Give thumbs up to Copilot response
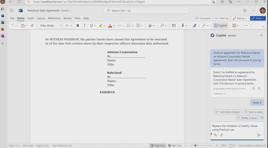Image resolution: width=268 pixels, height=148 pixels. 253,88
